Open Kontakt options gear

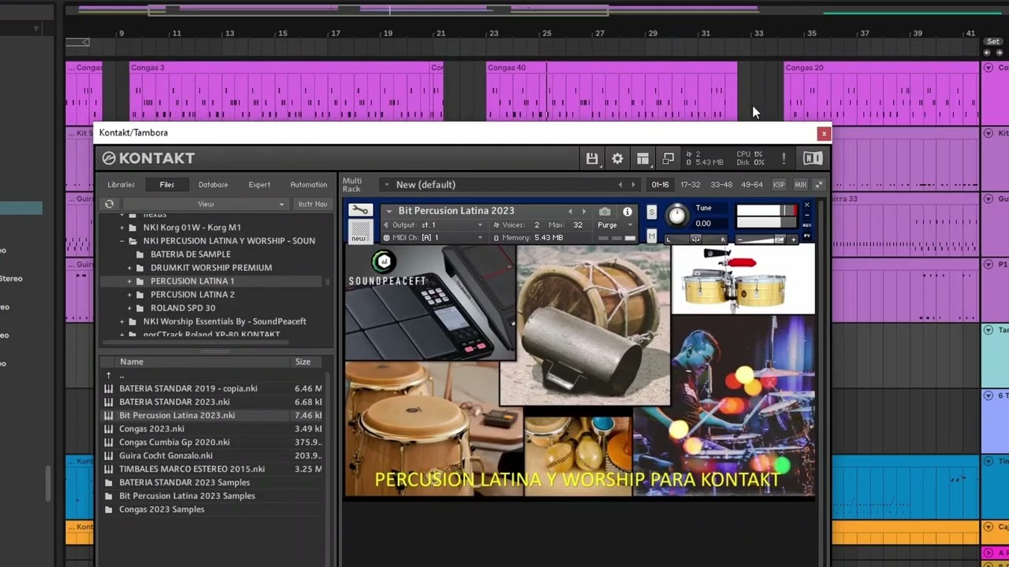(617, 158)
